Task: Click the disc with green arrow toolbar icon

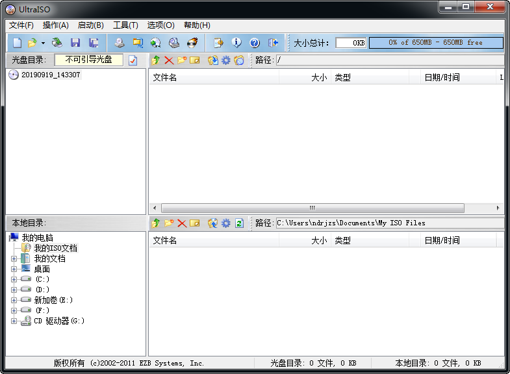Action: [156, 43]
